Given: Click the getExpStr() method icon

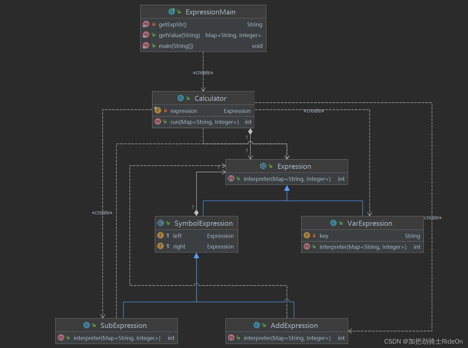Looking at the screenshot, I should tap(146, 24).
